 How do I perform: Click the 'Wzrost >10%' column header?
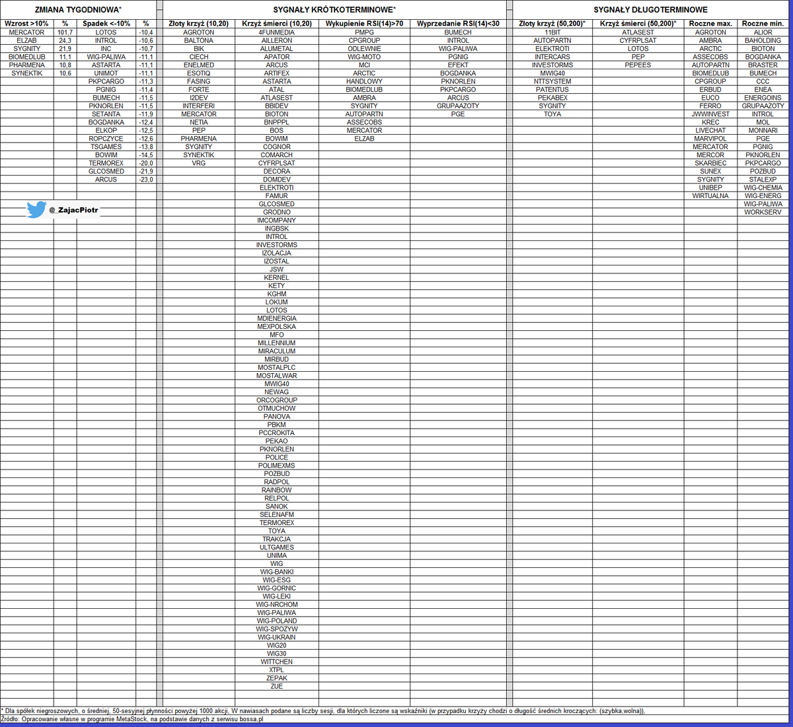(x=27, y=24)
